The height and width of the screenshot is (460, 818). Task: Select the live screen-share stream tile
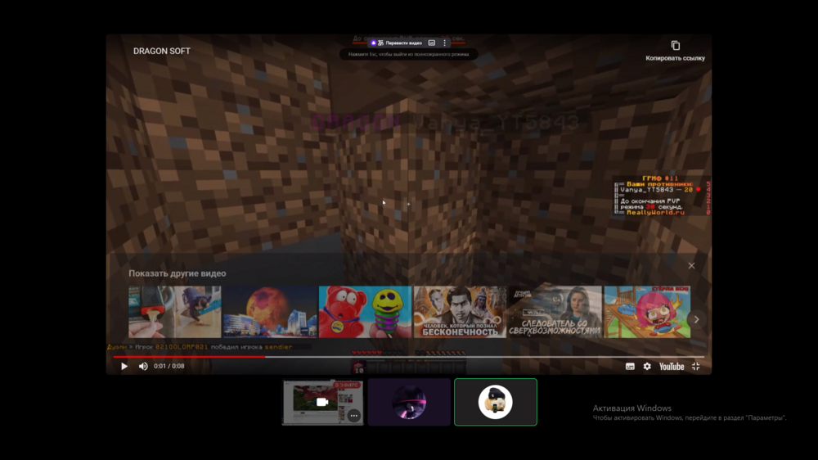(x=323, y=402)
